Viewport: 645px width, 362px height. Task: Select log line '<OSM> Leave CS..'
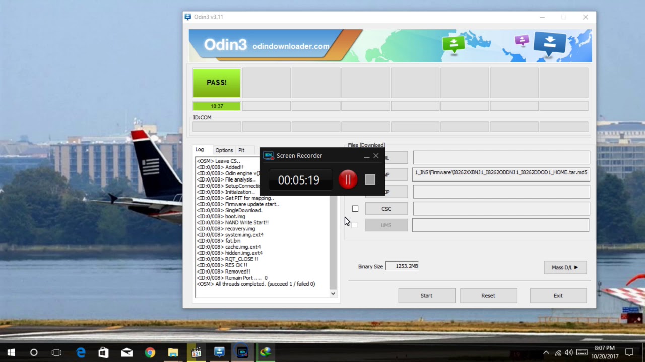point(218,161)
